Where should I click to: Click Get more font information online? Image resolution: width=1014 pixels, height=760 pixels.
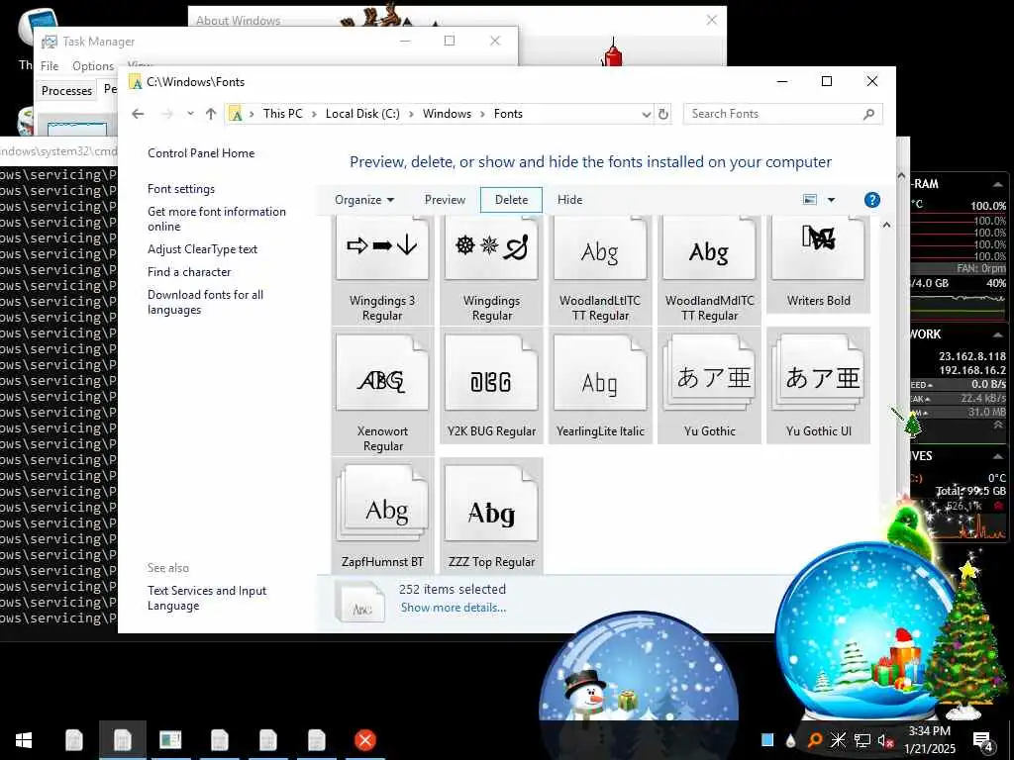coord(217,219)
